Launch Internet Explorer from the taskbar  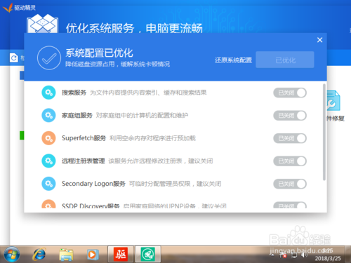click(x=39, y=255)
